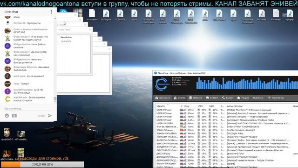The height and width of the screenshot is (168, 298).
Task: Sort clients by the CPU column header
Action: pos(201,106)
